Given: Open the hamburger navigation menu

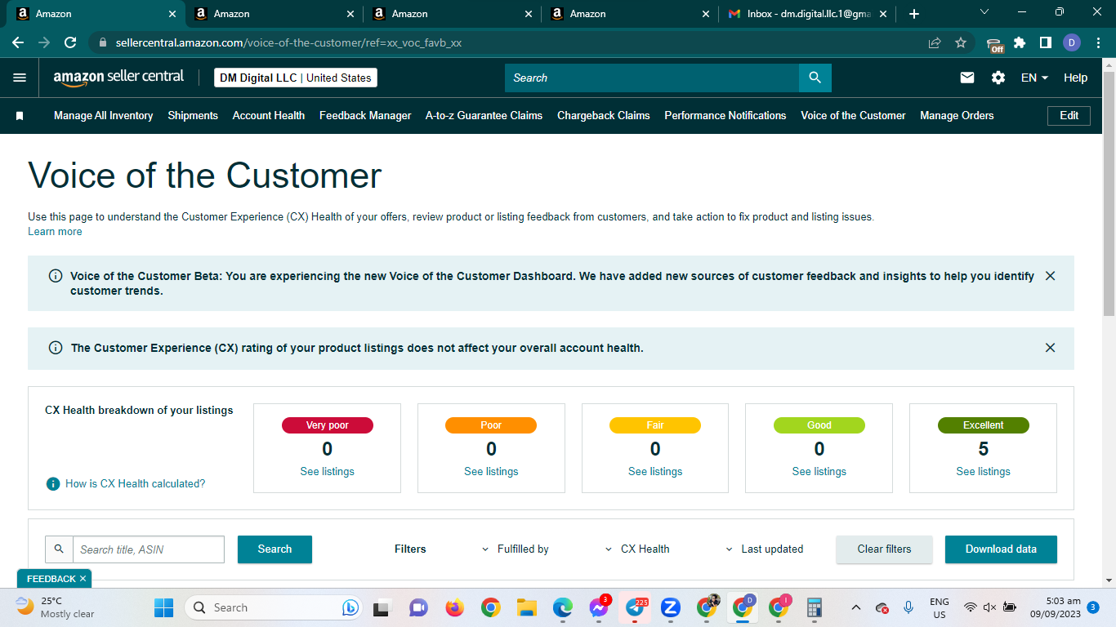Looking at the screenshot, I should (20, 78).
